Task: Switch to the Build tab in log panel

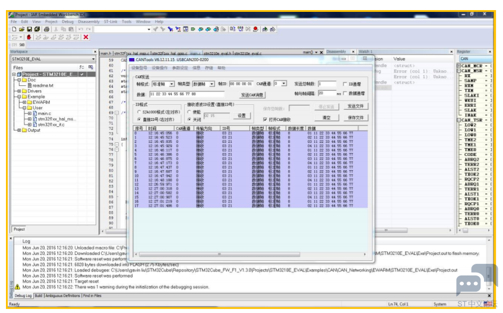Action: pos(39,295)
